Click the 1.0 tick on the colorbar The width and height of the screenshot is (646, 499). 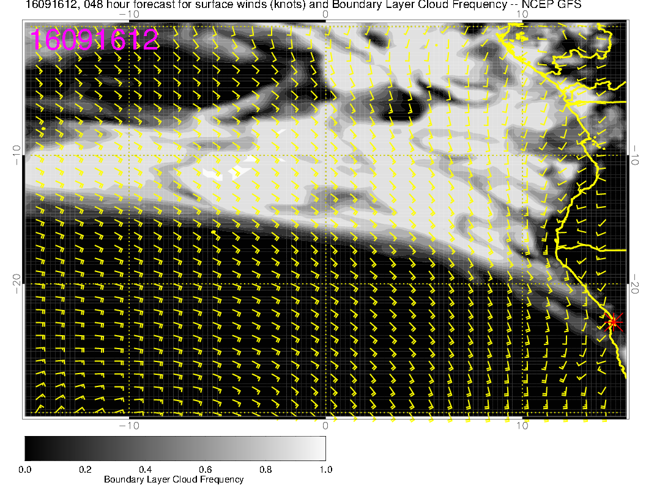pyautogui.click(x=325, y=469)
